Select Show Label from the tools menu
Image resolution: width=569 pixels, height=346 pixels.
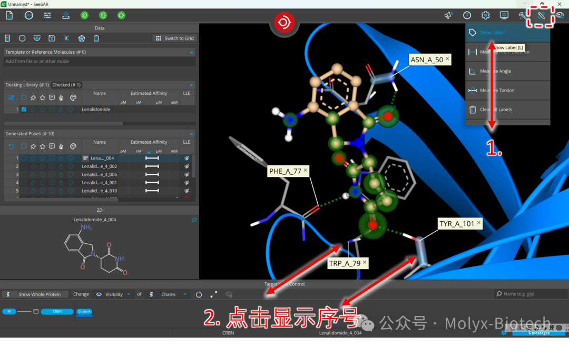[x=507, y=33]
